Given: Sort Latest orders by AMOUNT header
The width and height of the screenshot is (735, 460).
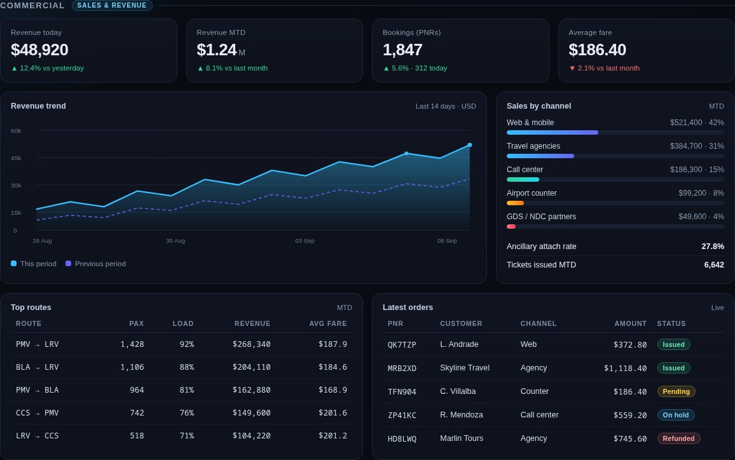Looking at the screenshot, I should (631, 323).
